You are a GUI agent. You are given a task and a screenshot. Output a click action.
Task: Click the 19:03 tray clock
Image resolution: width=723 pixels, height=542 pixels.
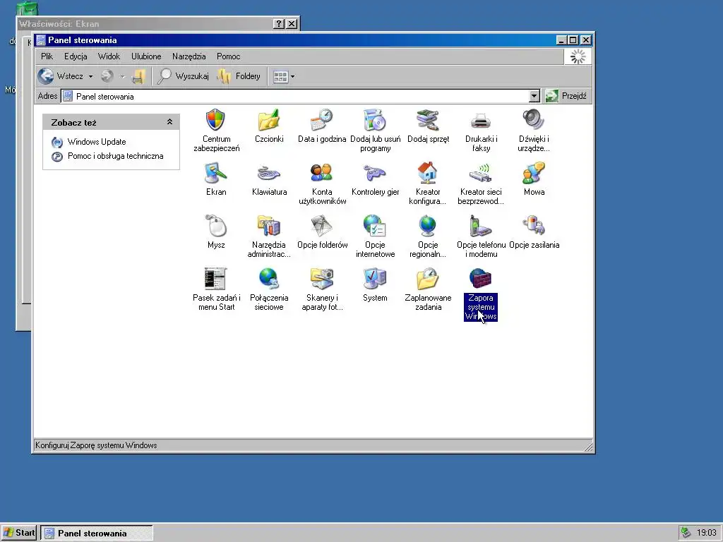point(706,533)
